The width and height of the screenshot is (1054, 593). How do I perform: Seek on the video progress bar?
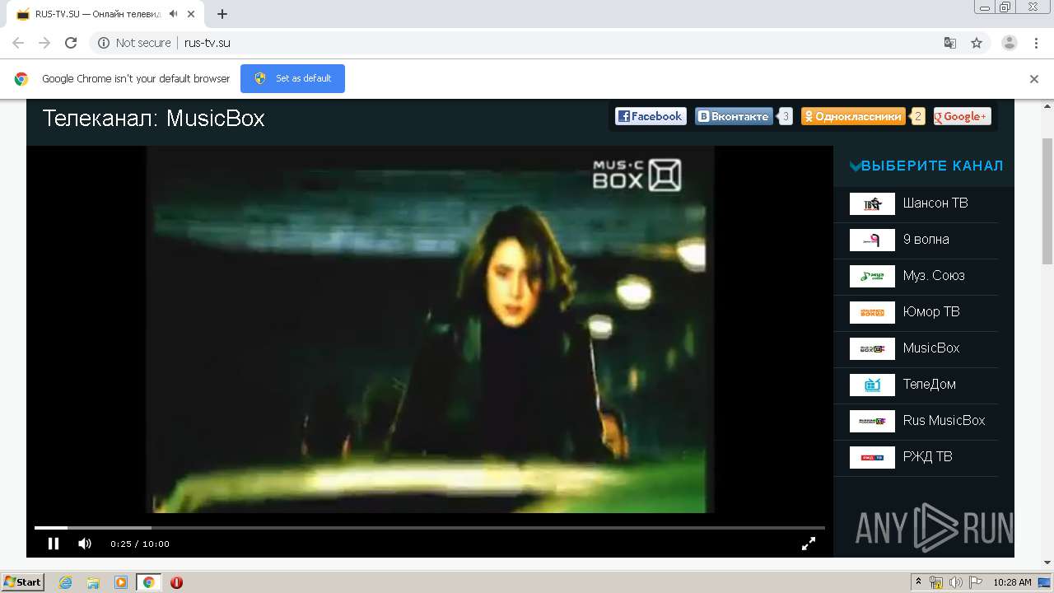pos(429,527)
